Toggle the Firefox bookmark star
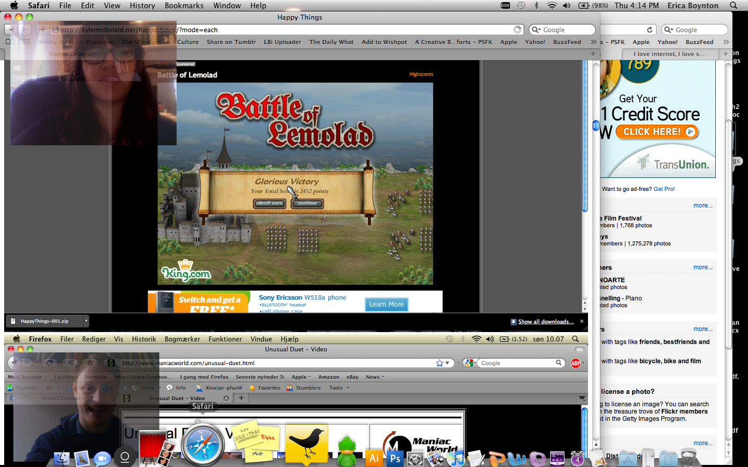 pos(439,363)
